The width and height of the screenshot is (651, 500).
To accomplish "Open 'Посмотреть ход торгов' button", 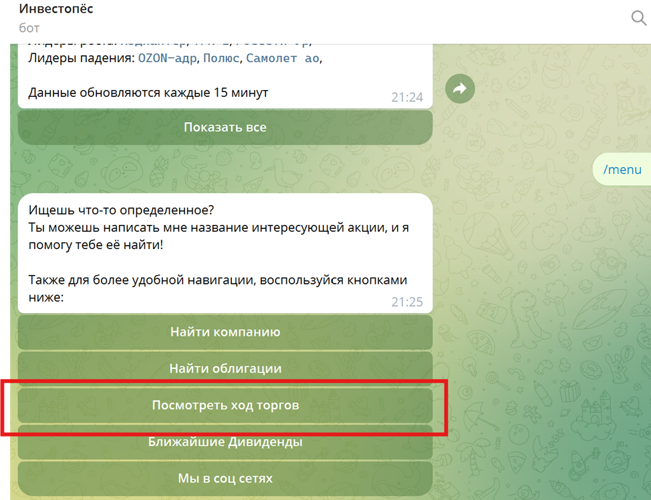I will click(x=225, y=405).
